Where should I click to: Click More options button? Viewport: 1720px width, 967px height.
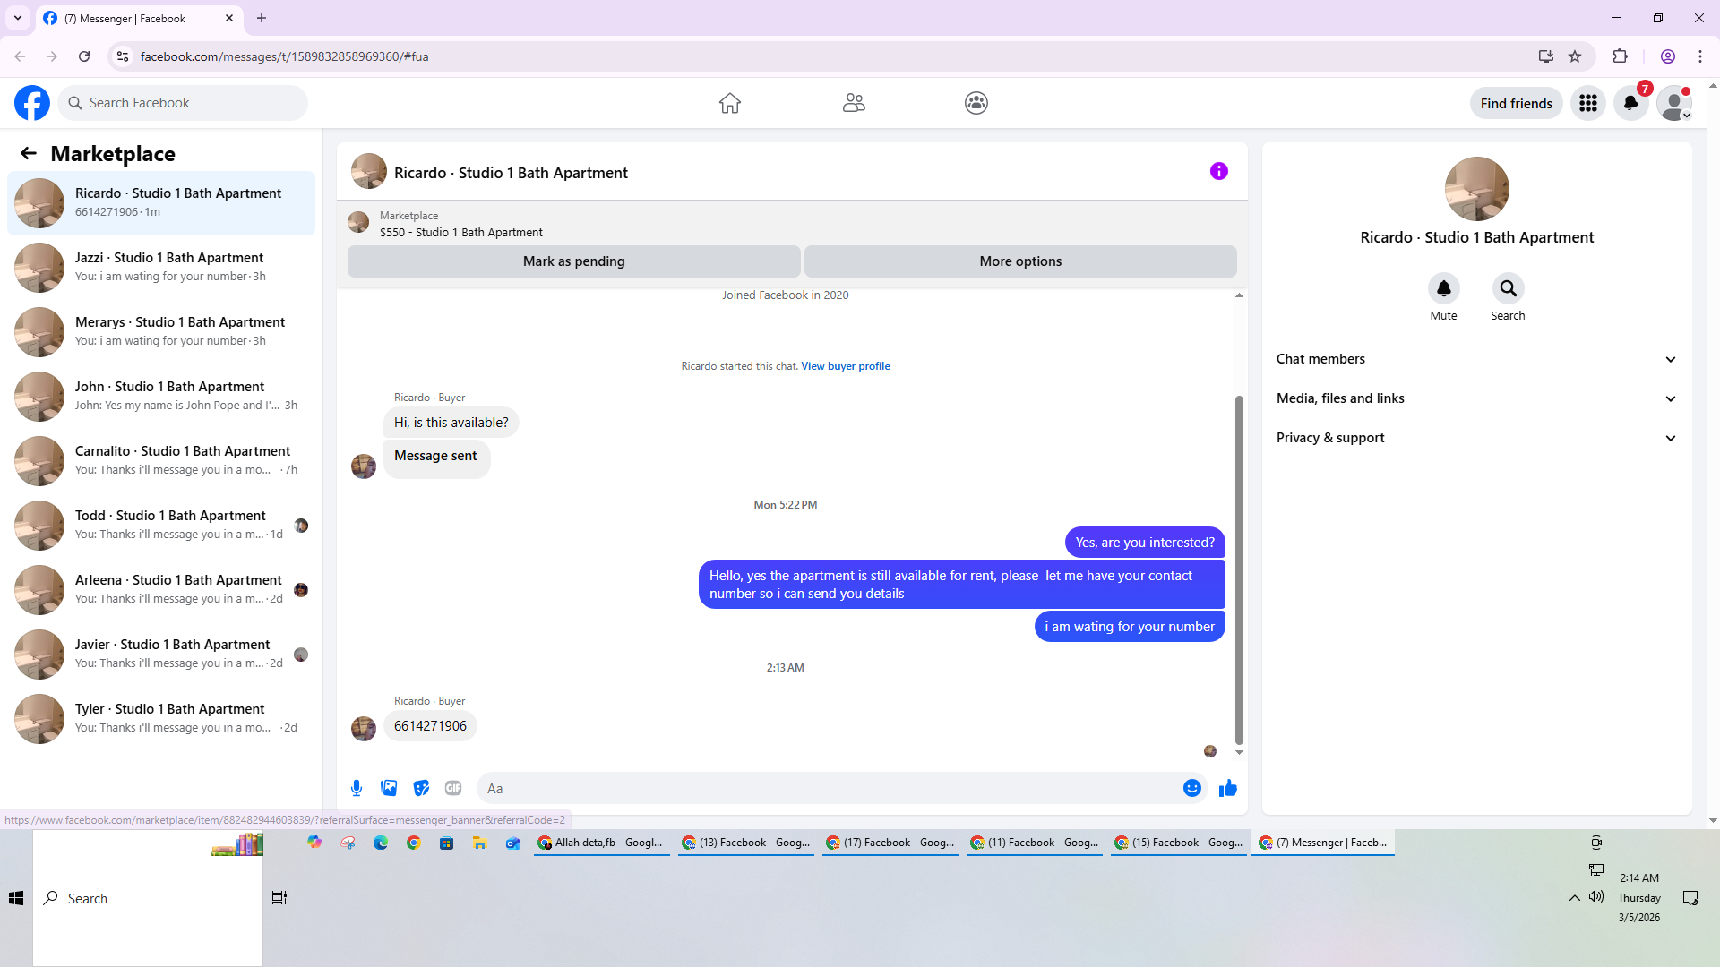click(1020, 261)
